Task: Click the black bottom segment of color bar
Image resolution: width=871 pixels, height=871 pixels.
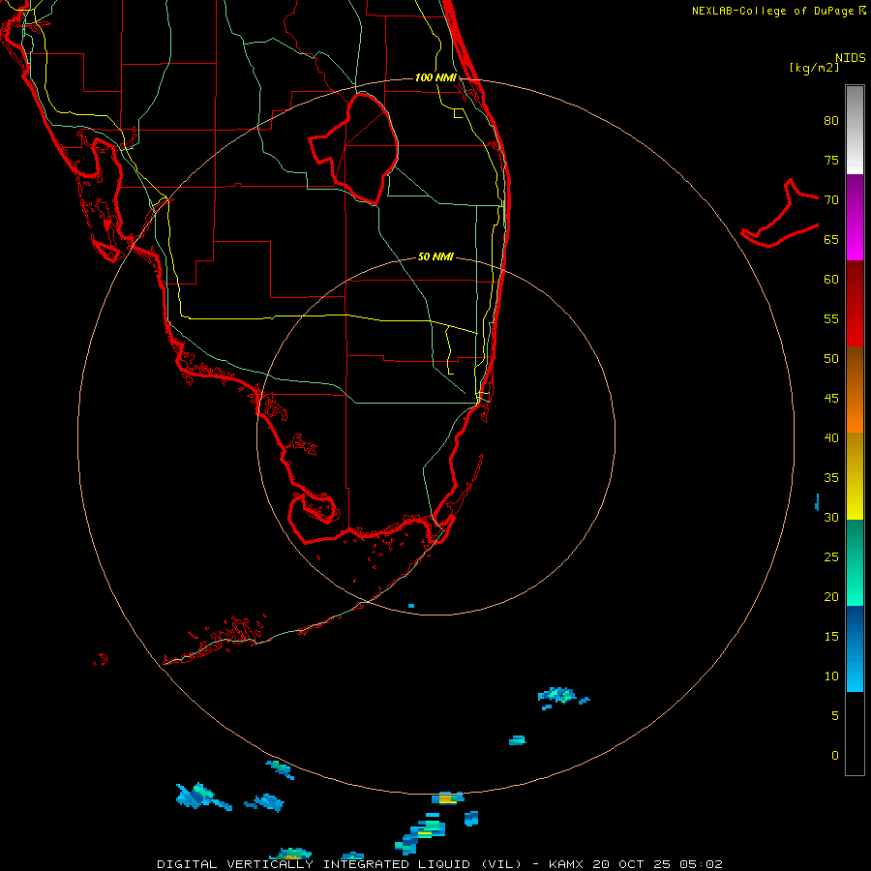Action: [x=855, y=734]
